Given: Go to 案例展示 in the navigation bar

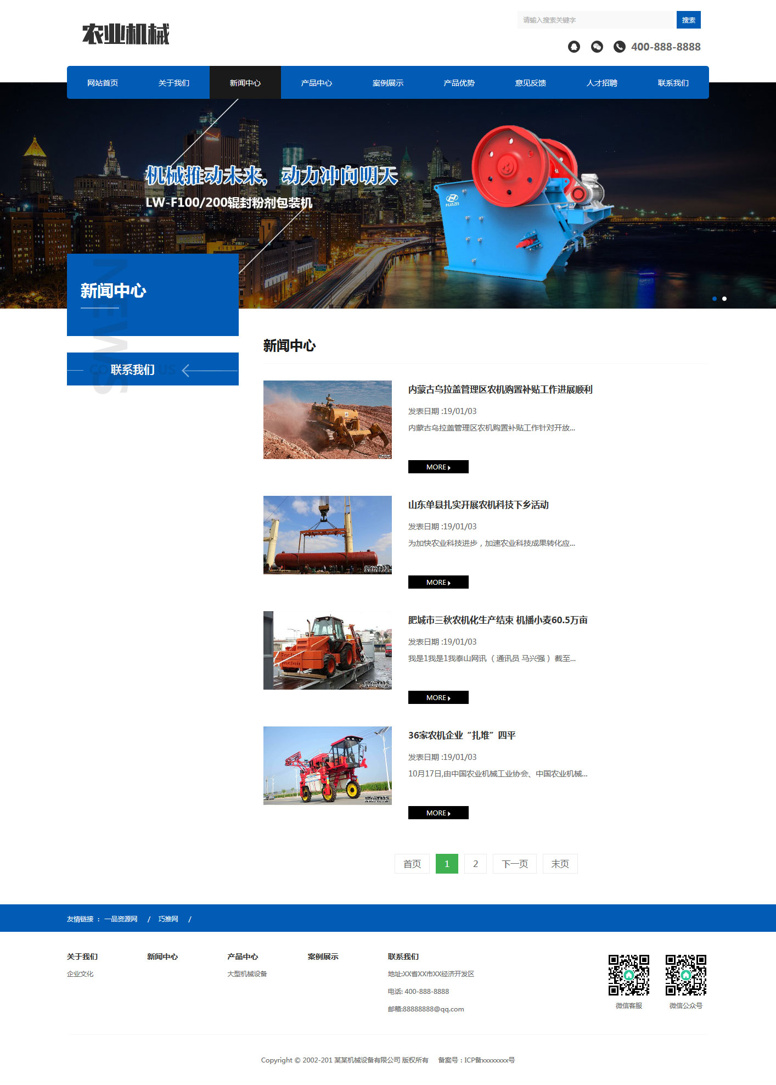Looking at the screenshot, I should pyautogui.click(x=387, y=83).
